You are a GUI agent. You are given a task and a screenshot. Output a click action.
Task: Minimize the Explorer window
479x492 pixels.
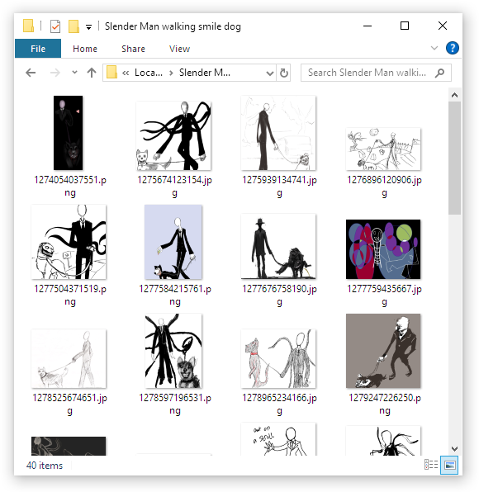[368, 26]
